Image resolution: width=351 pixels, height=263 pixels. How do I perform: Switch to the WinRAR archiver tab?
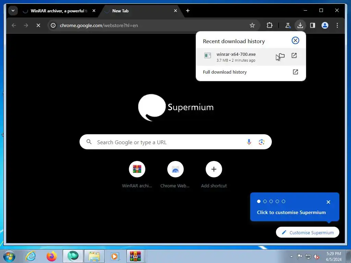pyautogui.click(x=59, y=11)
